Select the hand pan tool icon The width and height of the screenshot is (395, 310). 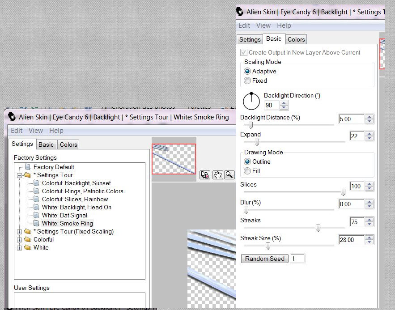click(218, 175)
